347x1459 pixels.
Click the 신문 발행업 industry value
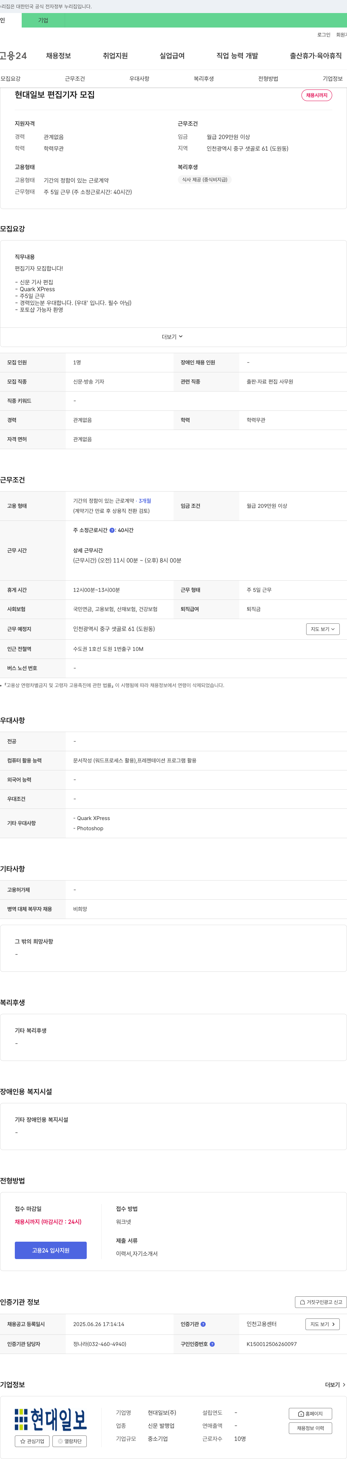click(161, 1426)
